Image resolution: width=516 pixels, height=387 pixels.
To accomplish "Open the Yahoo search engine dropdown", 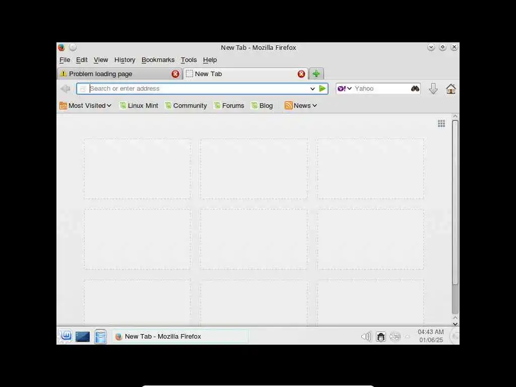I will point(345,89).
